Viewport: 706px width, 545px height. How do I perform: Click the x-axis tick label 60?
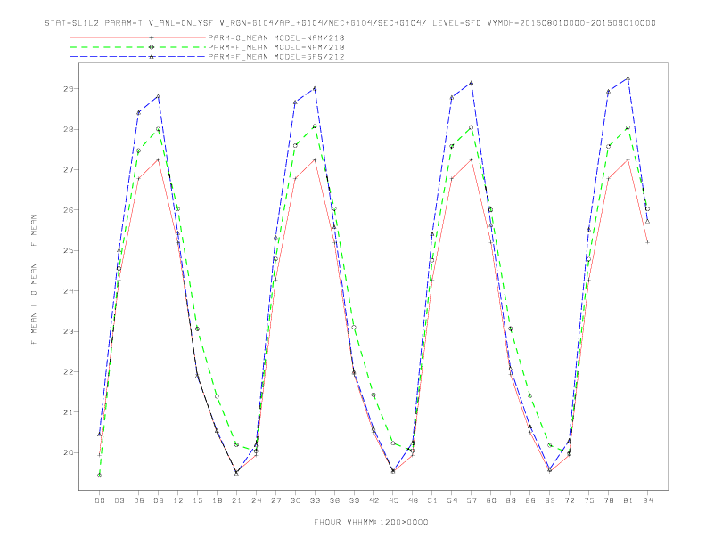tap(491, 500)
